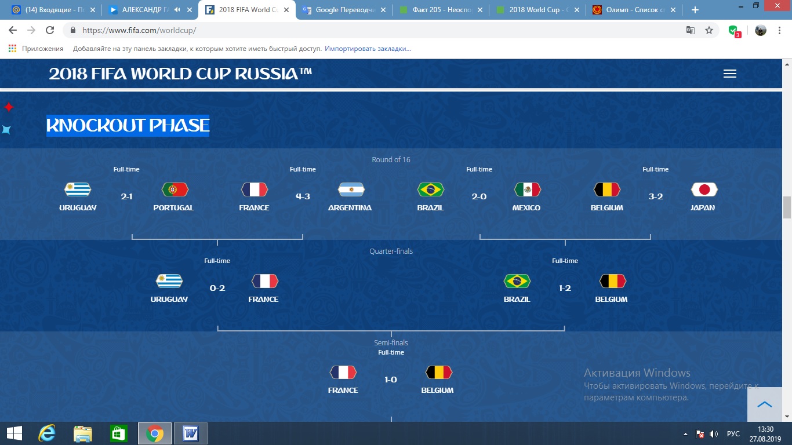The height and width of the screenshot is (445, 792).
Task: Switch to the Входящие mail tab
Action: click(x=52, y=10)
